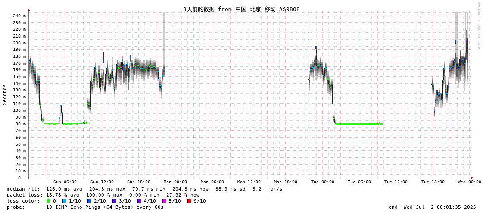Click the violet 4/10 loss swatch

(139, 201)
